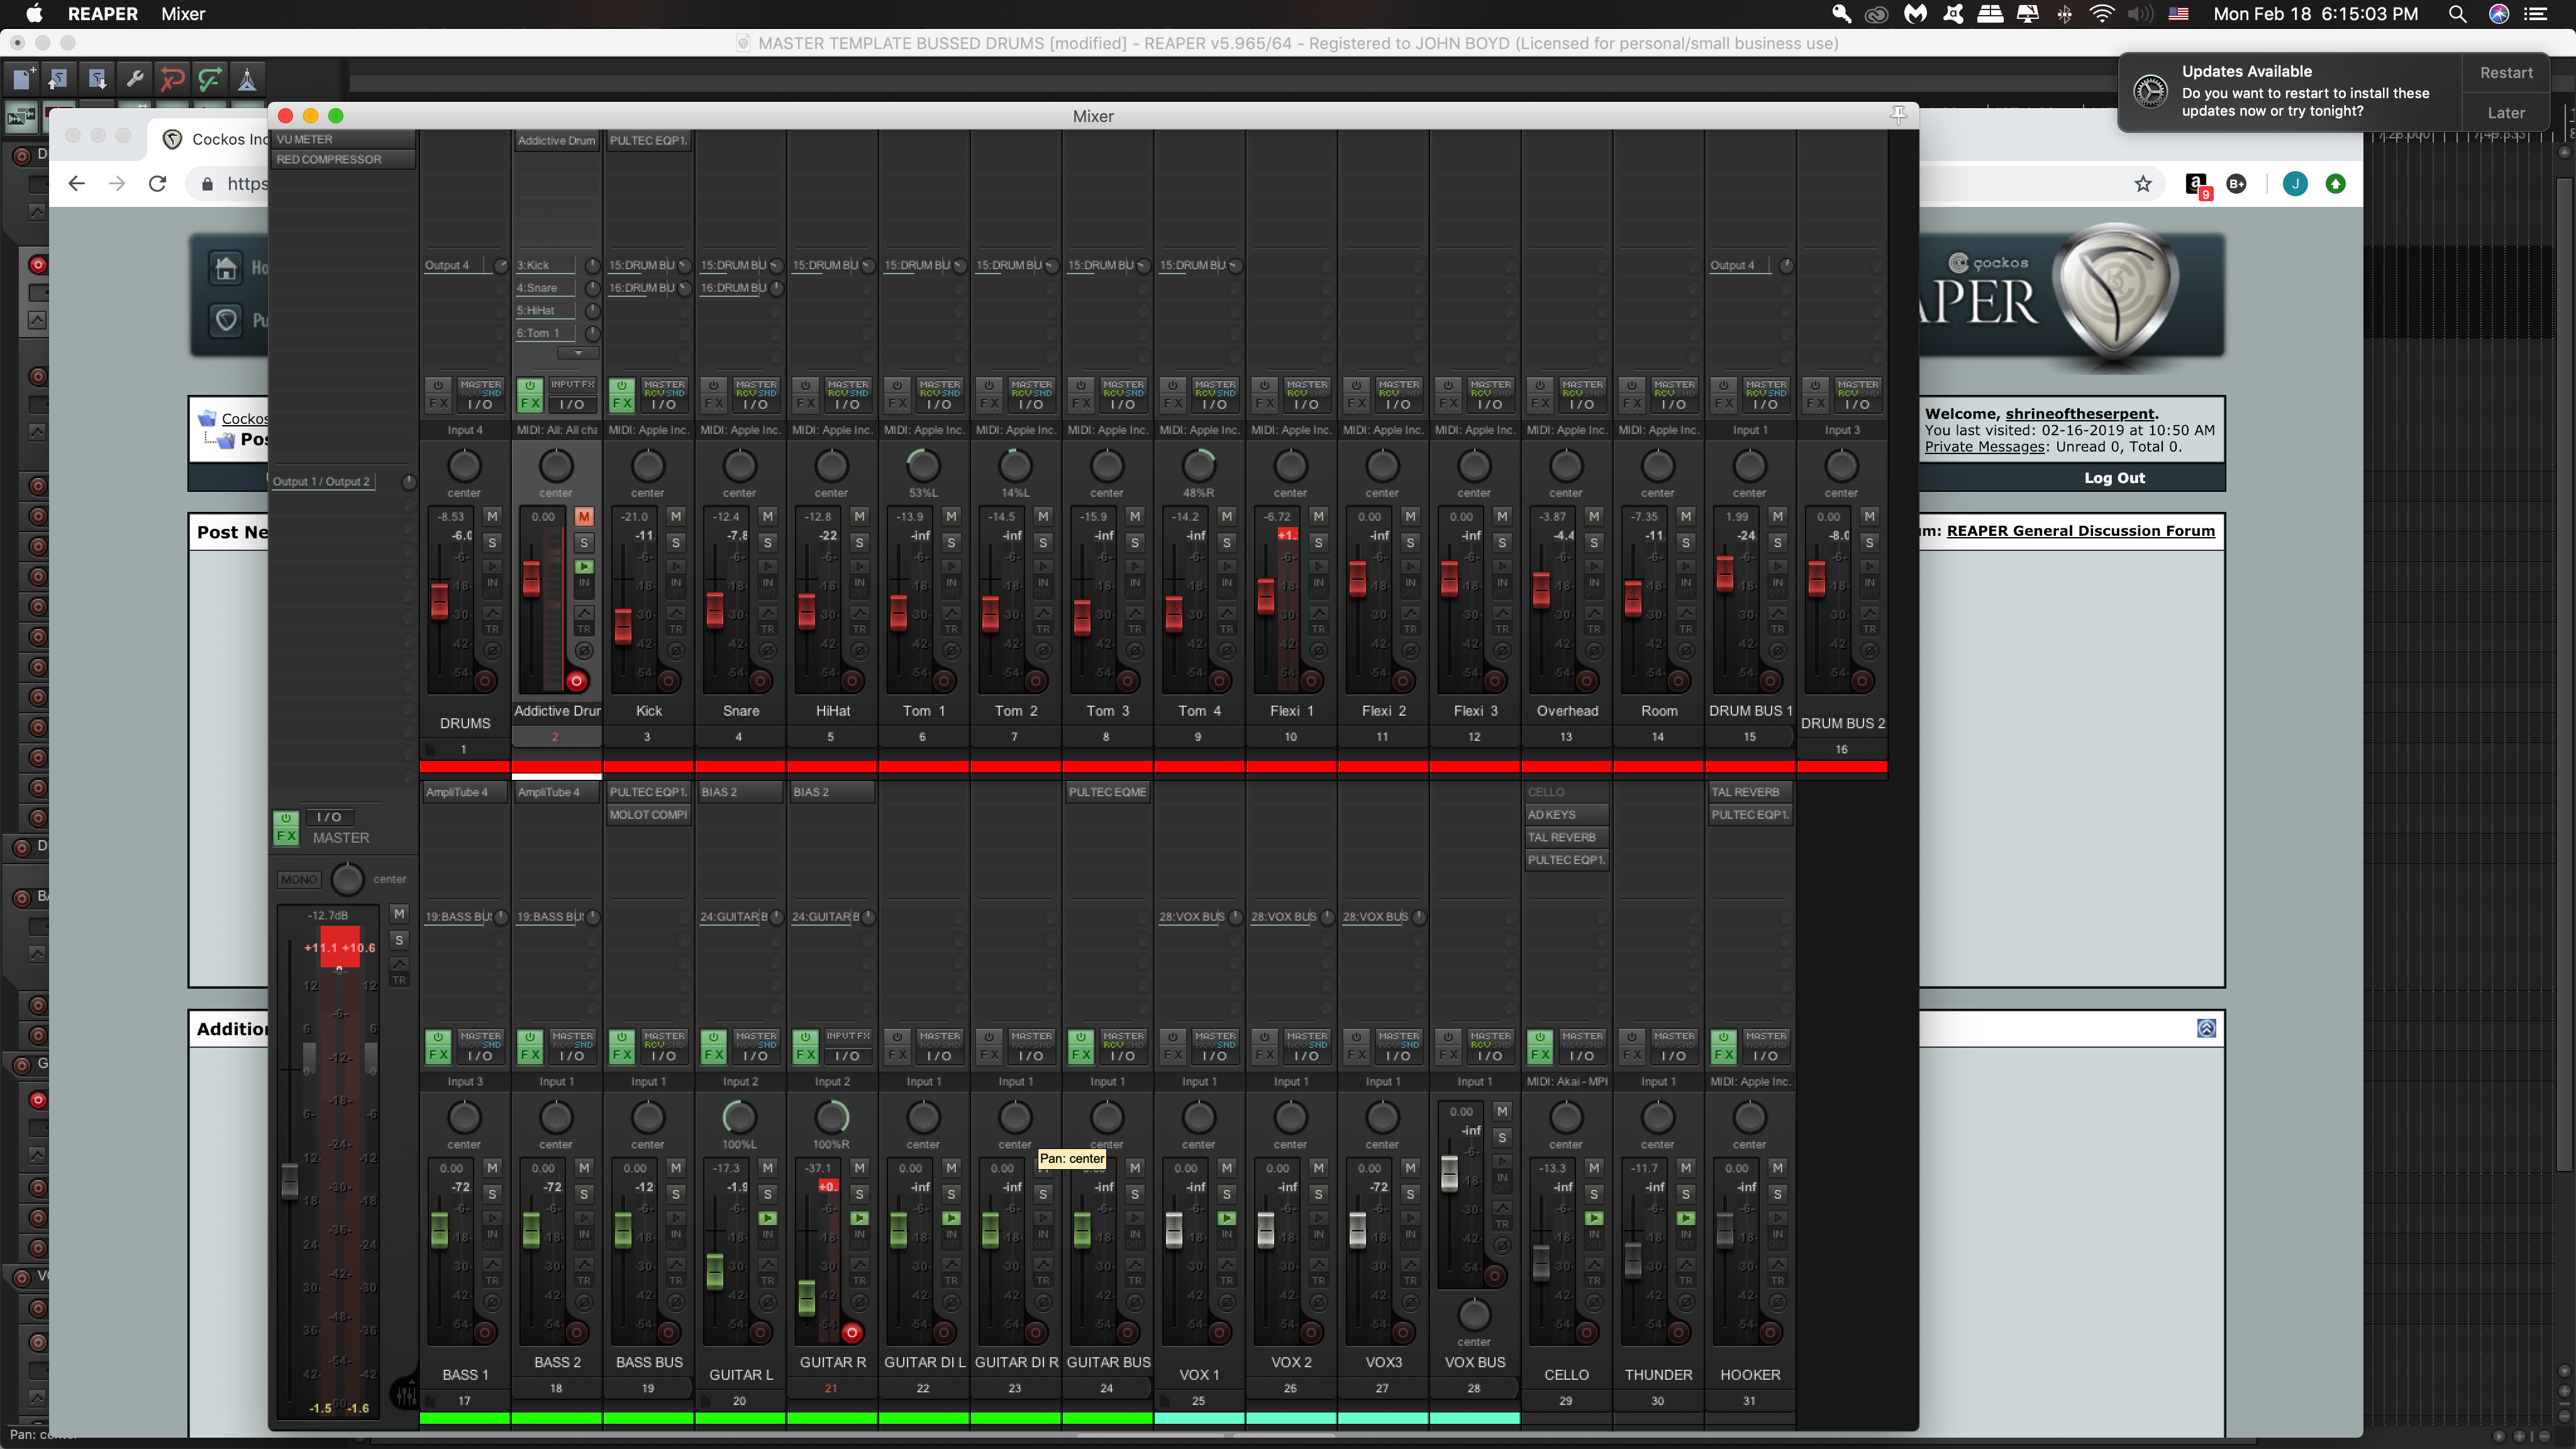Pin the Mixer window with pushpin icon

coord(1898,114)
